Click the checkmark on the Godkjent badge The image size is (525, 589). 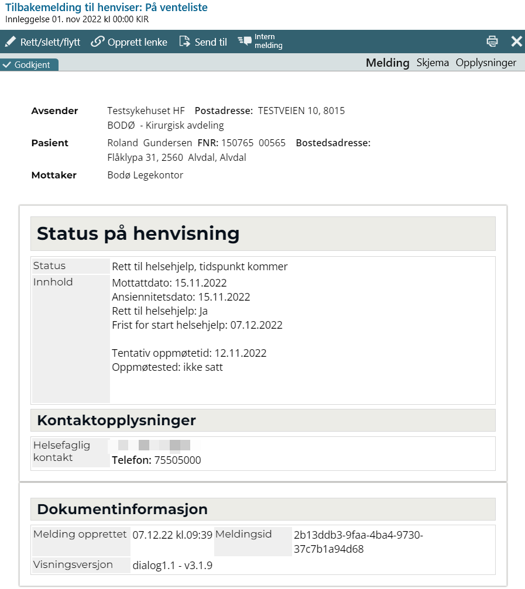click(8, 65)
